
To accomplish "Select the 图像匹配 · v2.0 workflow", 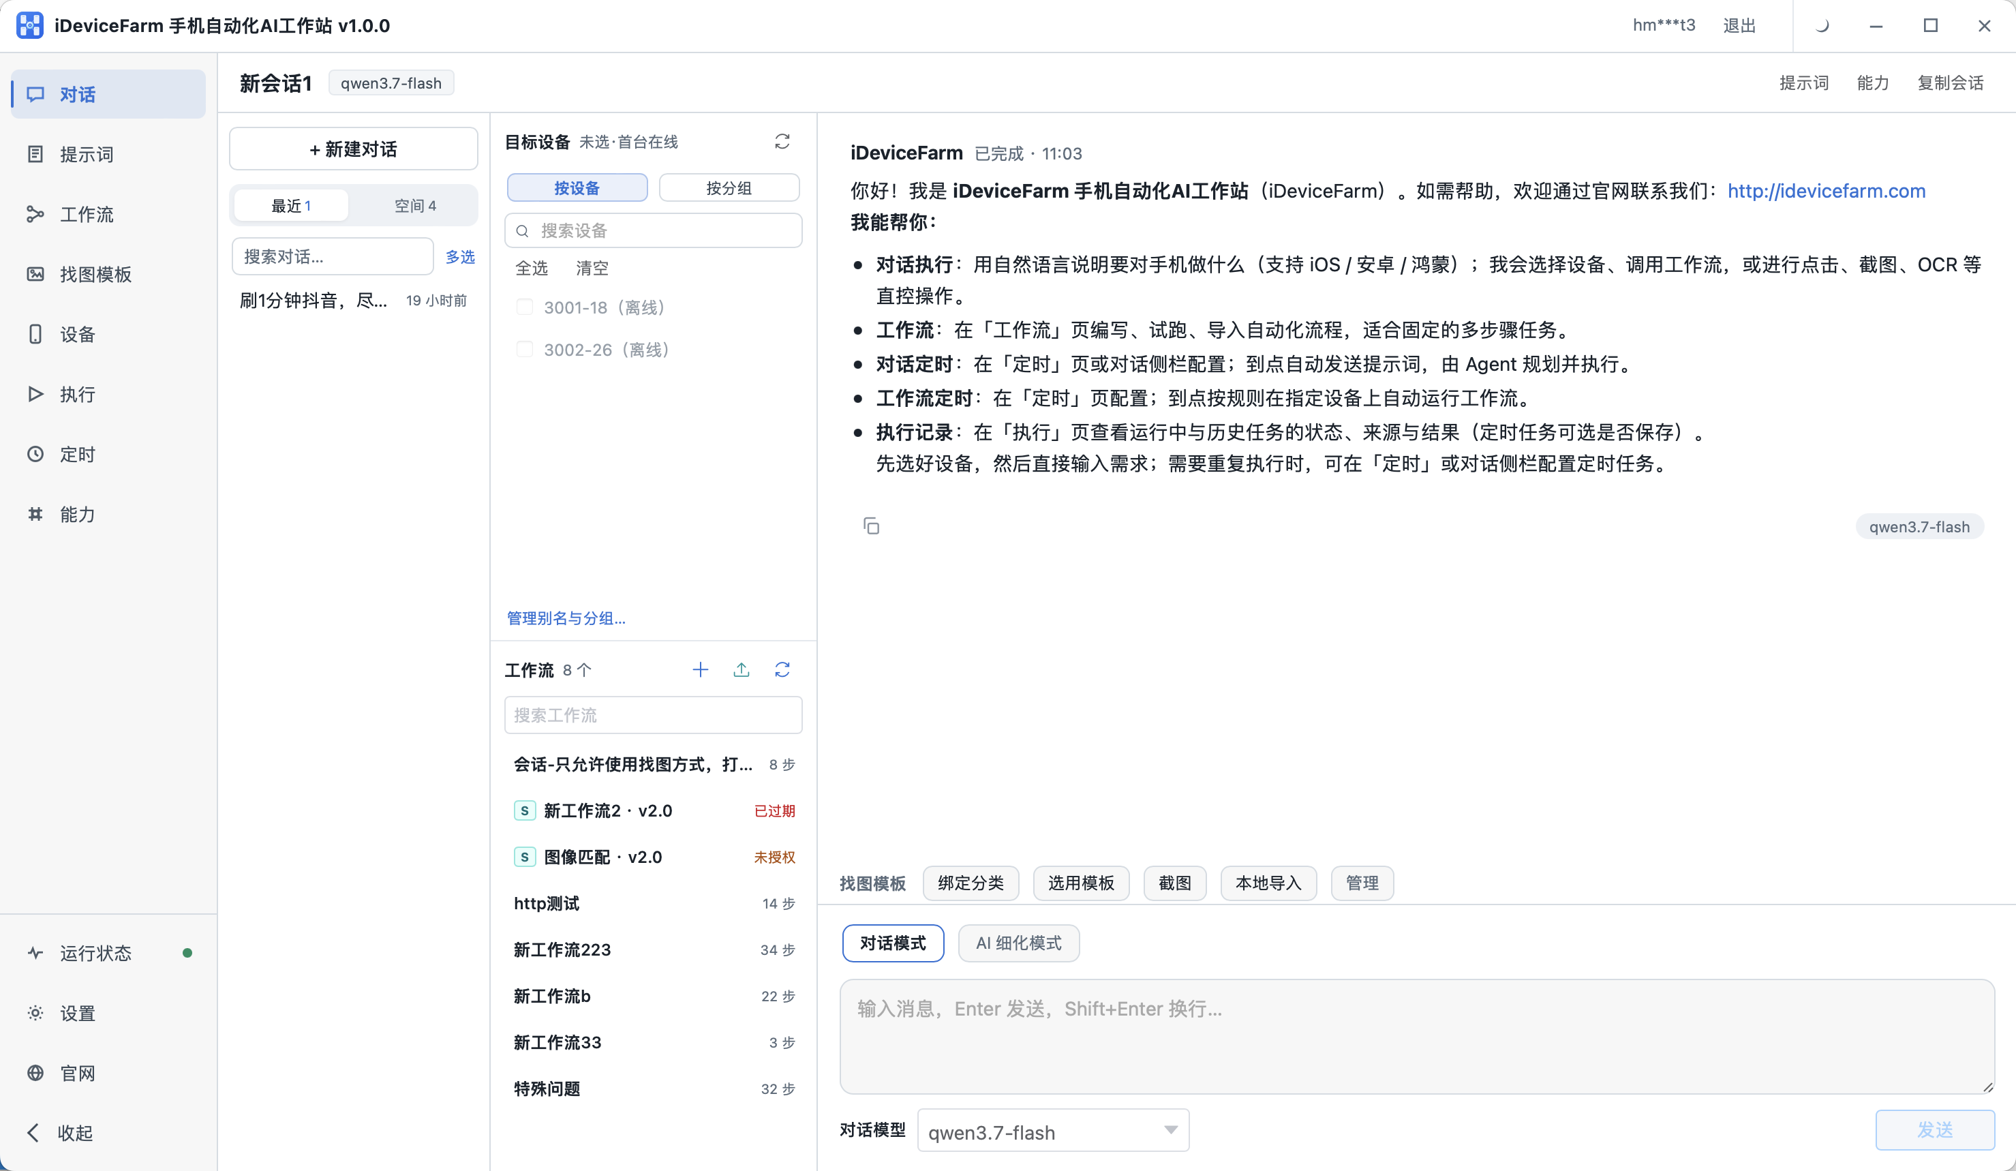I will tap(653, 857).
